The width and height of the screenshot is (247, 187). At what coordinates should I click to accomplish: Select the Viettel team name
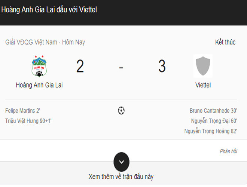pyautogui.click(x=203, y=85)
